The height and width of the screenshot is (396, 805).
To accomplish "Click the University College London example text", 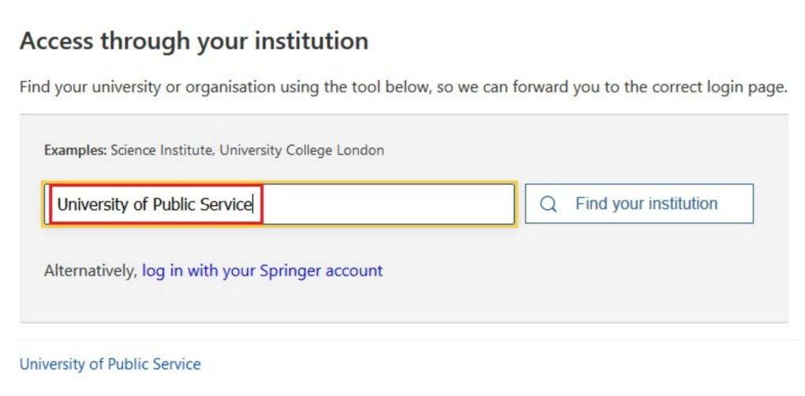I will (x=301, y=151).
